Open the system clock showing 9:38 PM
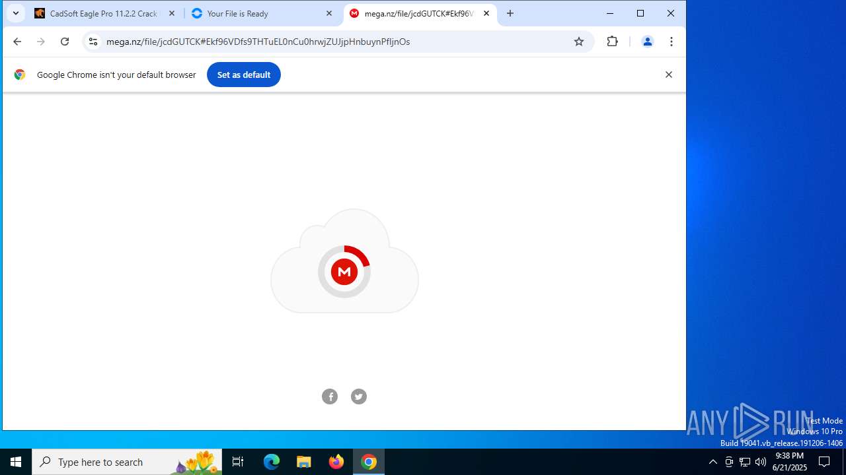The height and width of the screenshot is (475, 846). pyautogui.click(x=790, y=462)
